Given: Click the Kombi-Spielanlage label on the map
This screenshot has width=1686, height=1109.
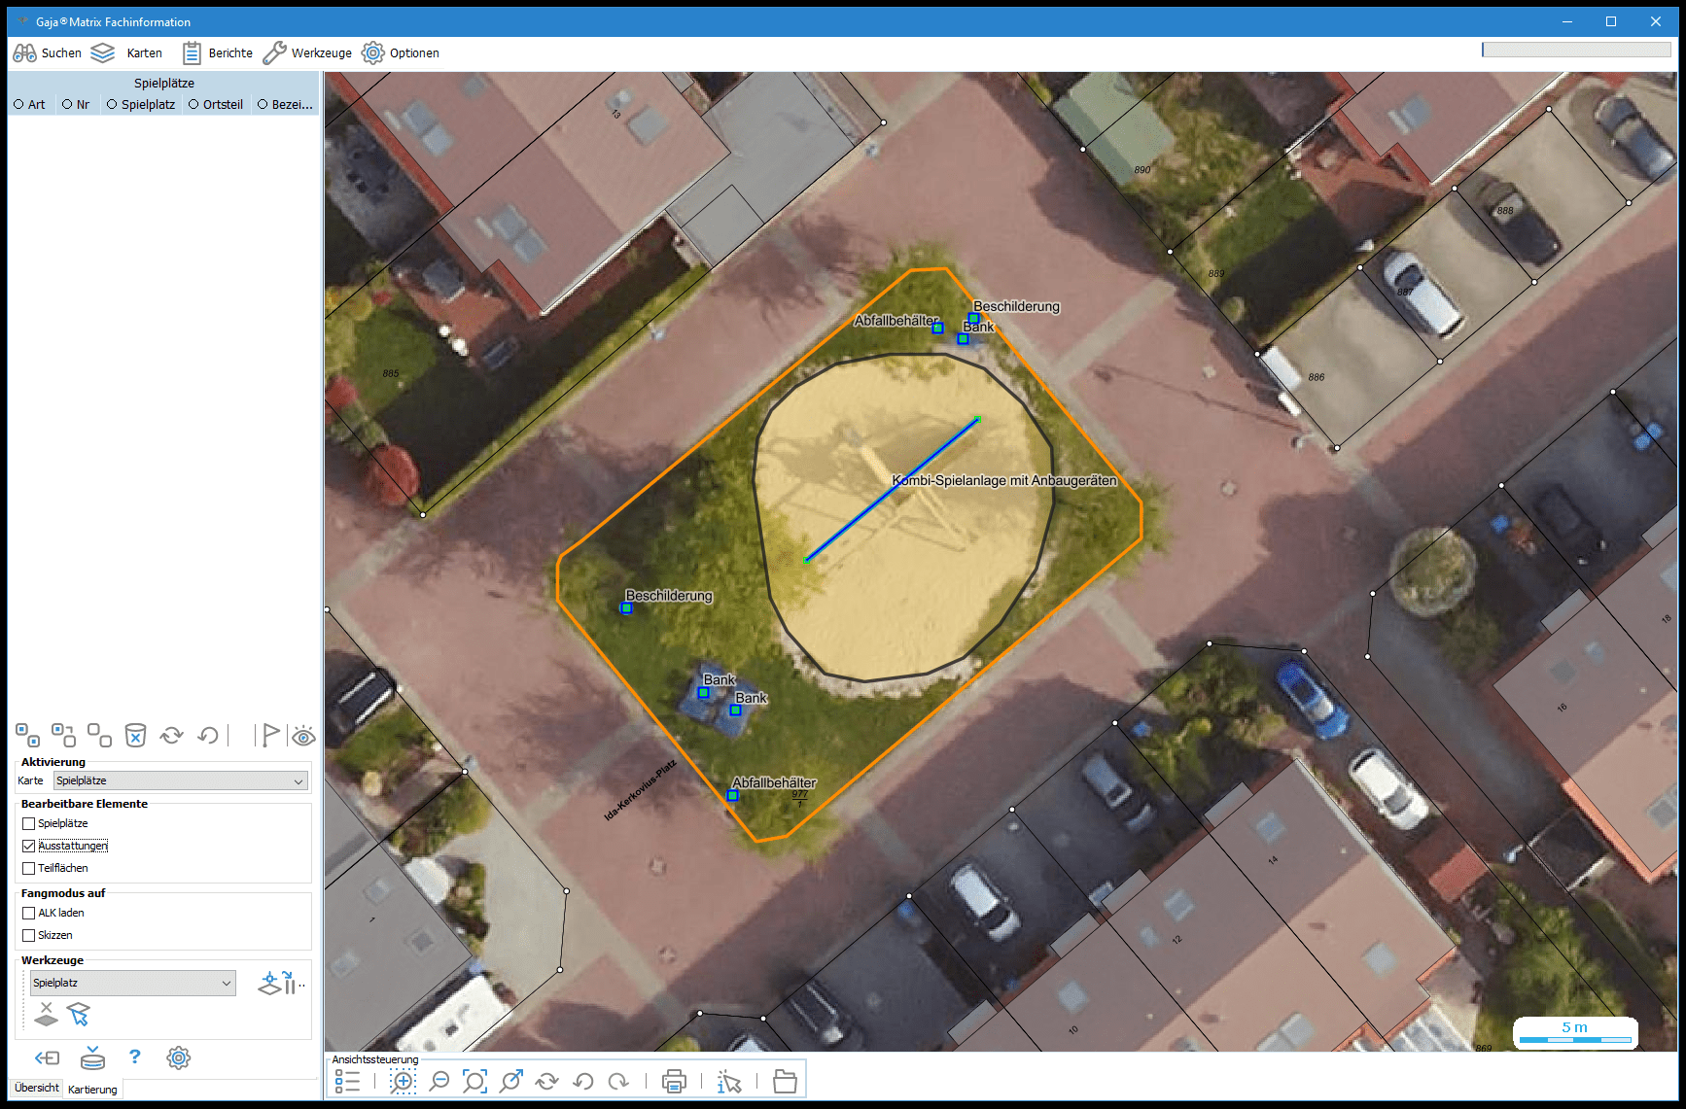Looking at the screenshot, I should pyautogui.click(x=1004, y=480).
